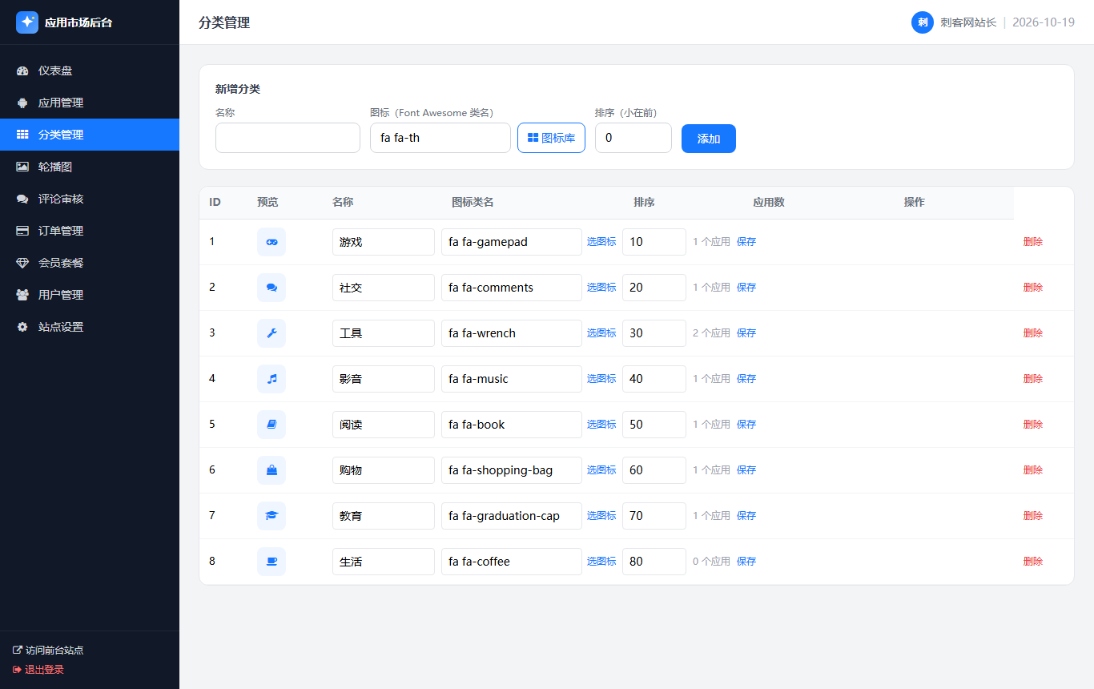1094x689 pixels.
Task: Click the coffee cup preview icon
Action: click(271, 562)
